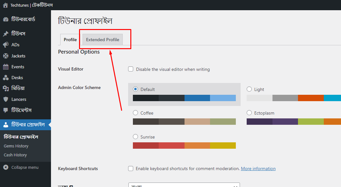The width and height of the screenshot is (341, 187).
Task: Click the Personal Options heading
Action: (79, 52)
